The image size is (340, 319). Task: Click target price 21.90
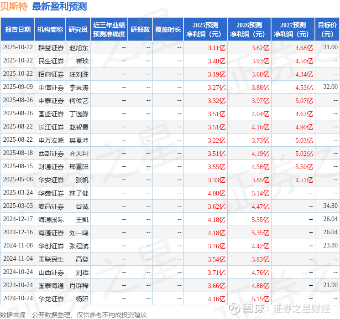(x=330, y=285)
